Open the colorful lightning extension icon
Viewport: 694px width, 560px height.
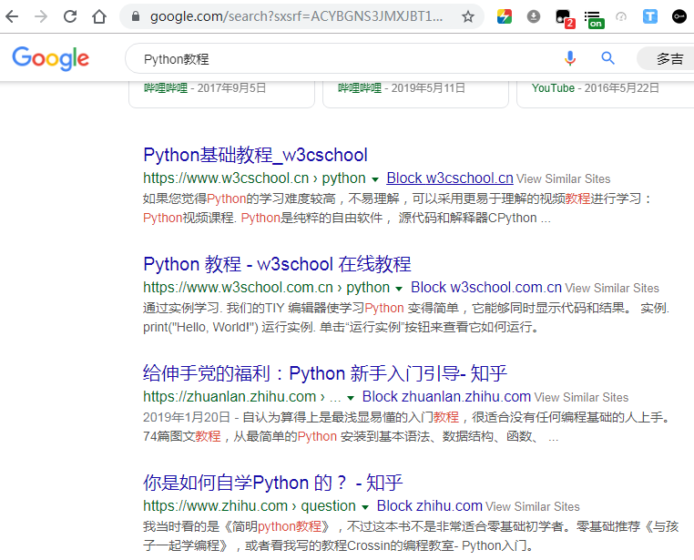click(505, 16)
